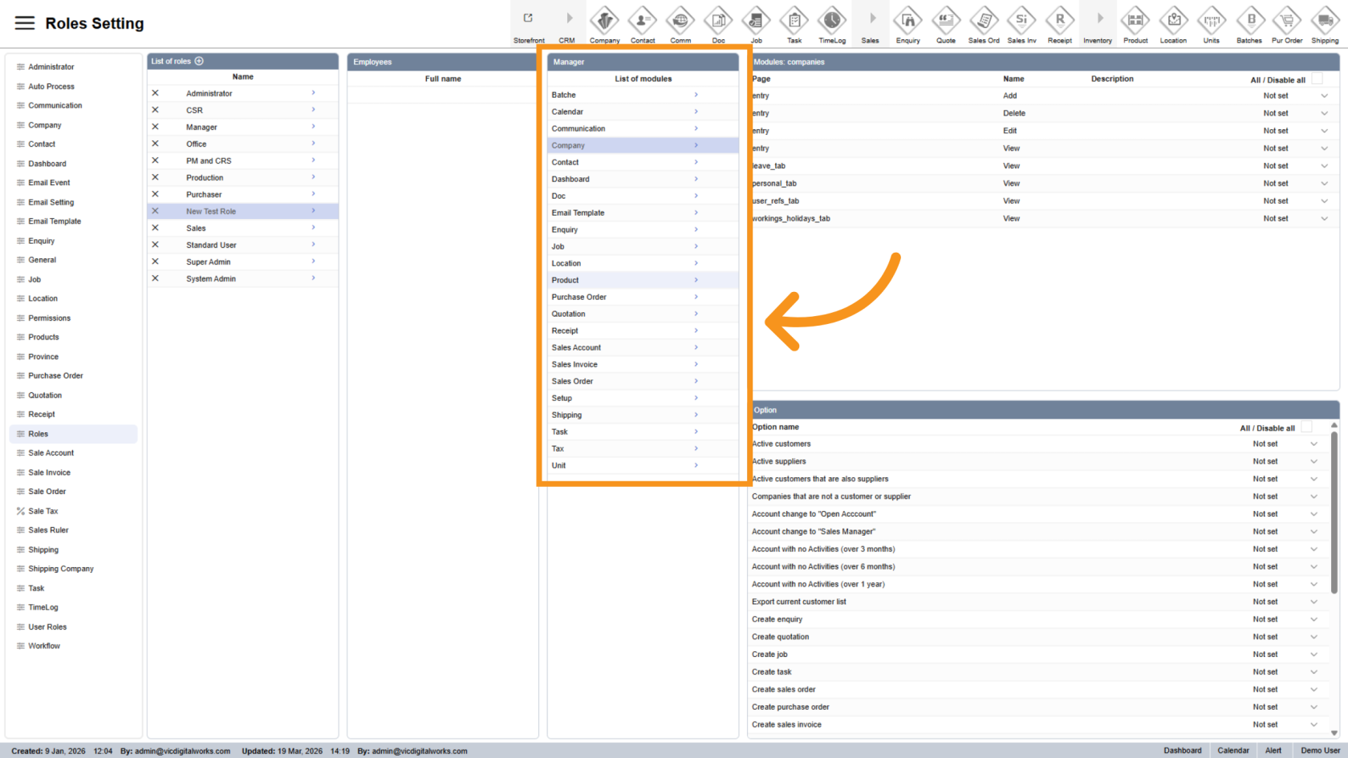The width and height of the screenshot is (1348, 758).
Task: Delete the CSR role with X icon
Action: 156,110
